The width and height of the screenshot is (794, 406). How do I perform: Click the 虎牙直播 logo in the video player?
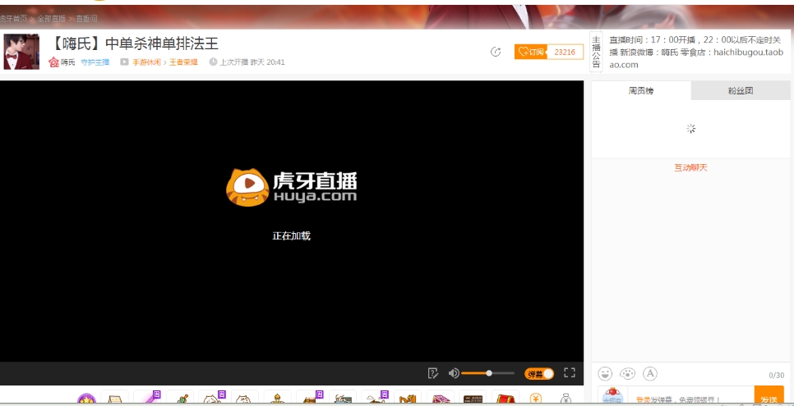coord(292,188)
